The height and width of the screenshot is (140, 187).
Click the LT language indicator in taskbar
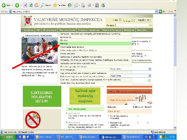tap(146, 137)
